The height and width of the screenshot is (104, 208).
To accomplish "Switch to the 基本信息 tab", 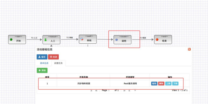I will click(x=44, y=63).
